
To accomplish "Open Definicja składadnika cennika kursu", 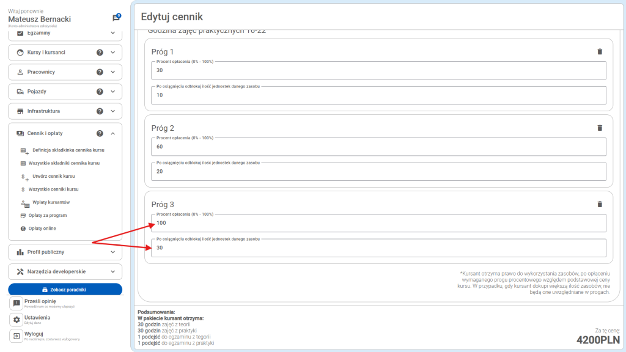I will click(x=68, y=150).
